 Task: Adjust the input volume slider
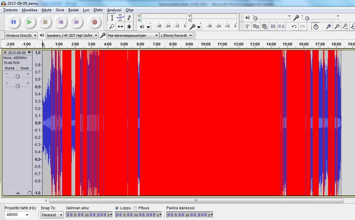pos(307,19)
